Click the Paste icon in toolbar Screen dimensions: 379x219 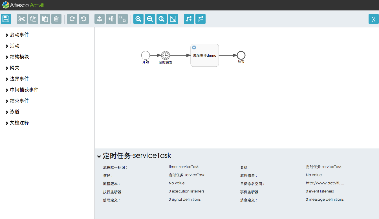45,19
